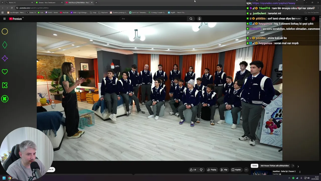
Task: Click the one ol subscribe button
Action: (51, 169)
